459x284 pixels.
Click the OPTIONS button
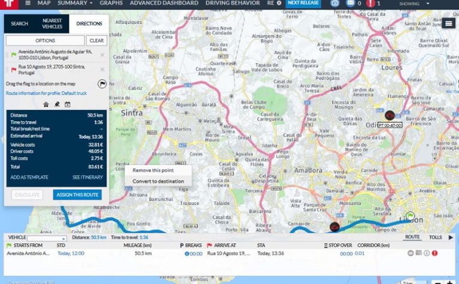(x=45, y=41)
